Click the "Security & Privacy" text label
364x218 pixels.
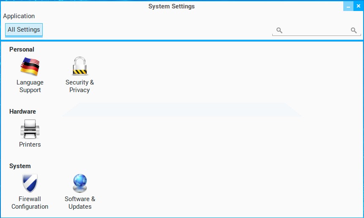(x=80, y=86)
